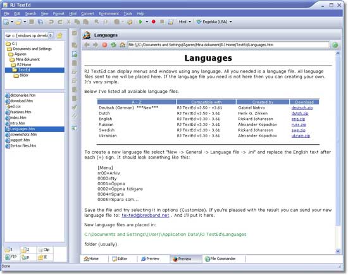Select dictionaries.htm in file list

tap(23, 95)
